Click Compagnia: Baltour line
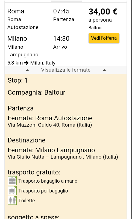 36,92
